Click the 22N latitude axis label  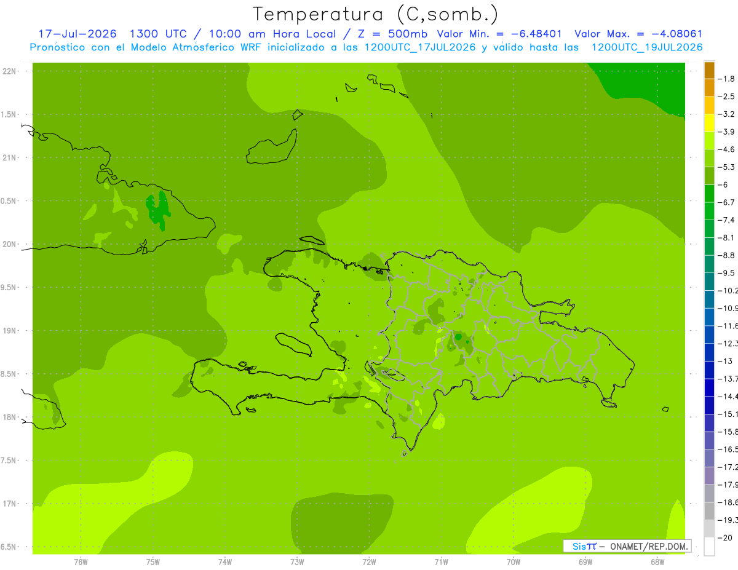pyautogui.click(x=10, y=71)
